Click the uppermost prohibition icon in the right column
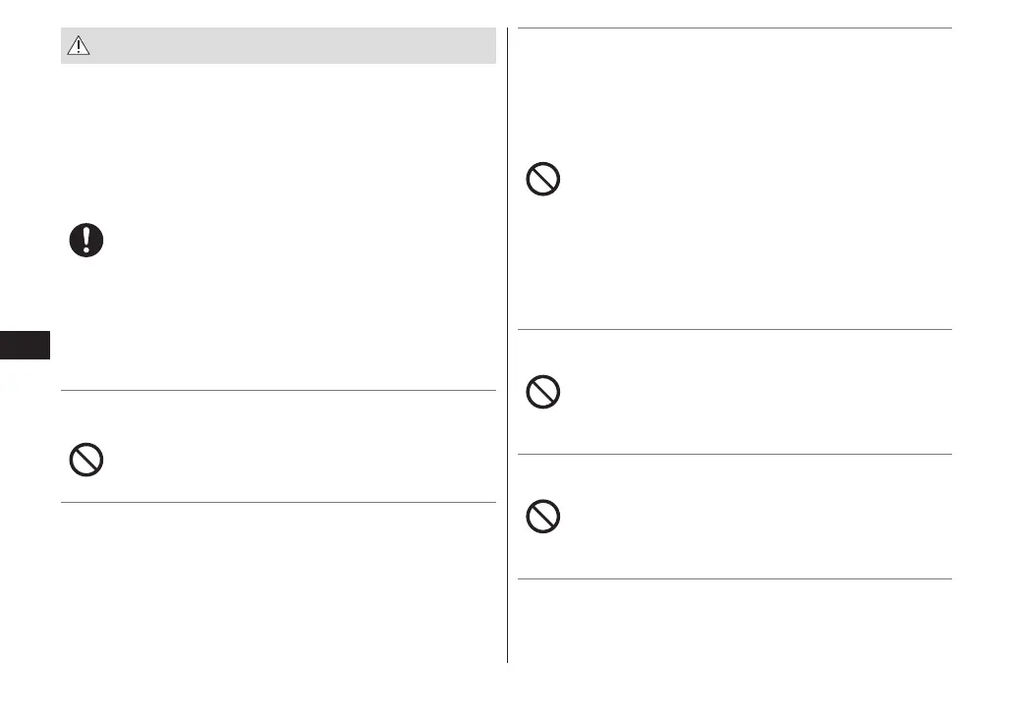The image size is (1014, 713). coord(542,180)
